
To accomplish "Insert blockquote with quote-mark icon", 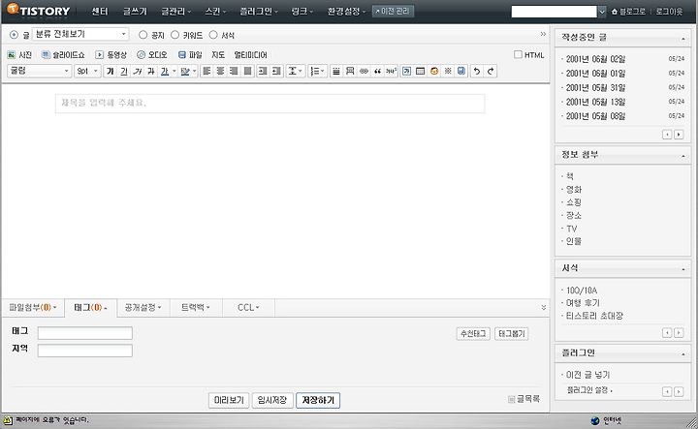I will pos(377,71).
